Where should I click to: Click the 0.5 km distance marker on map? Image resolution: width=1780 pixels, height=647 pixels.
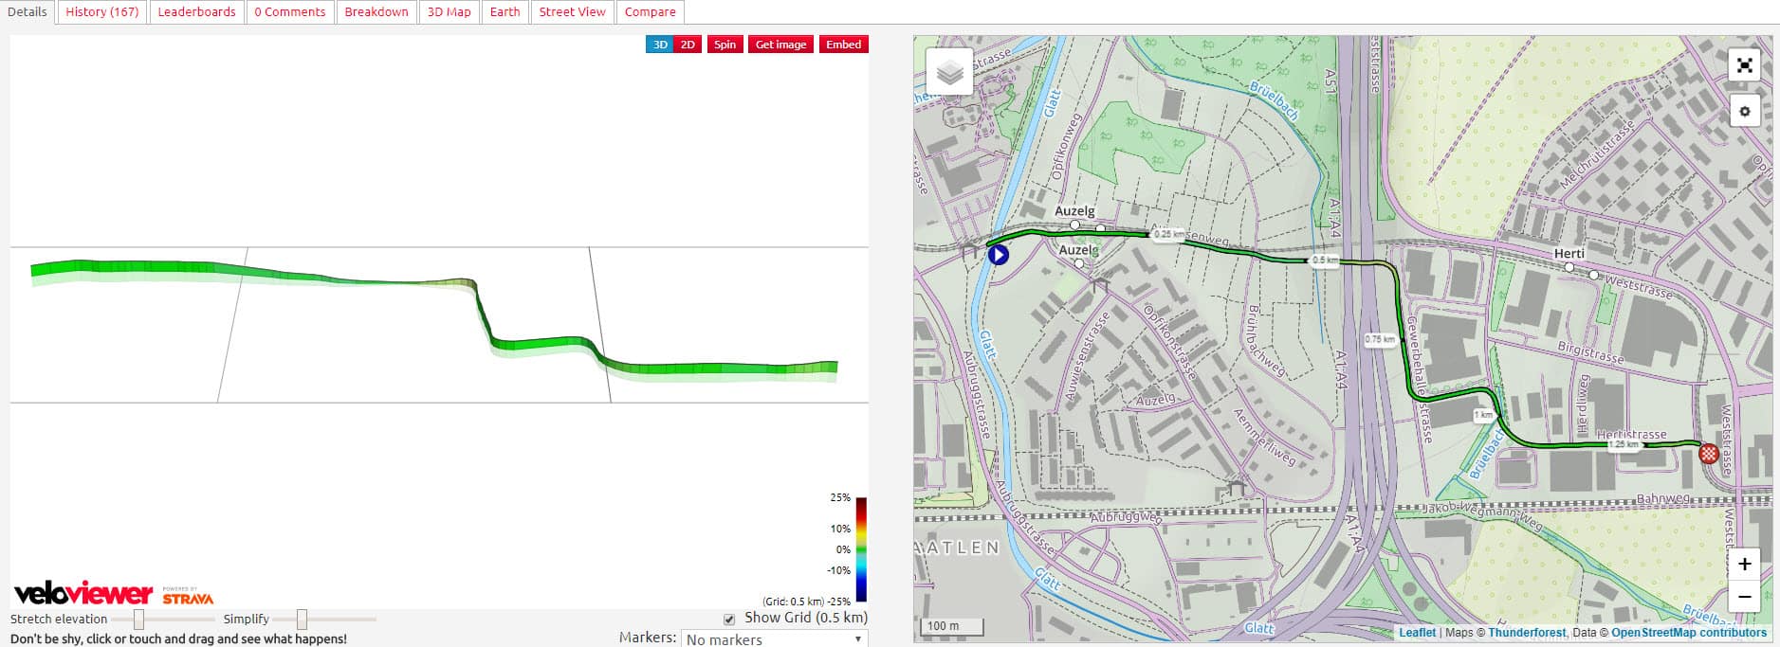tap(1325, 260)
